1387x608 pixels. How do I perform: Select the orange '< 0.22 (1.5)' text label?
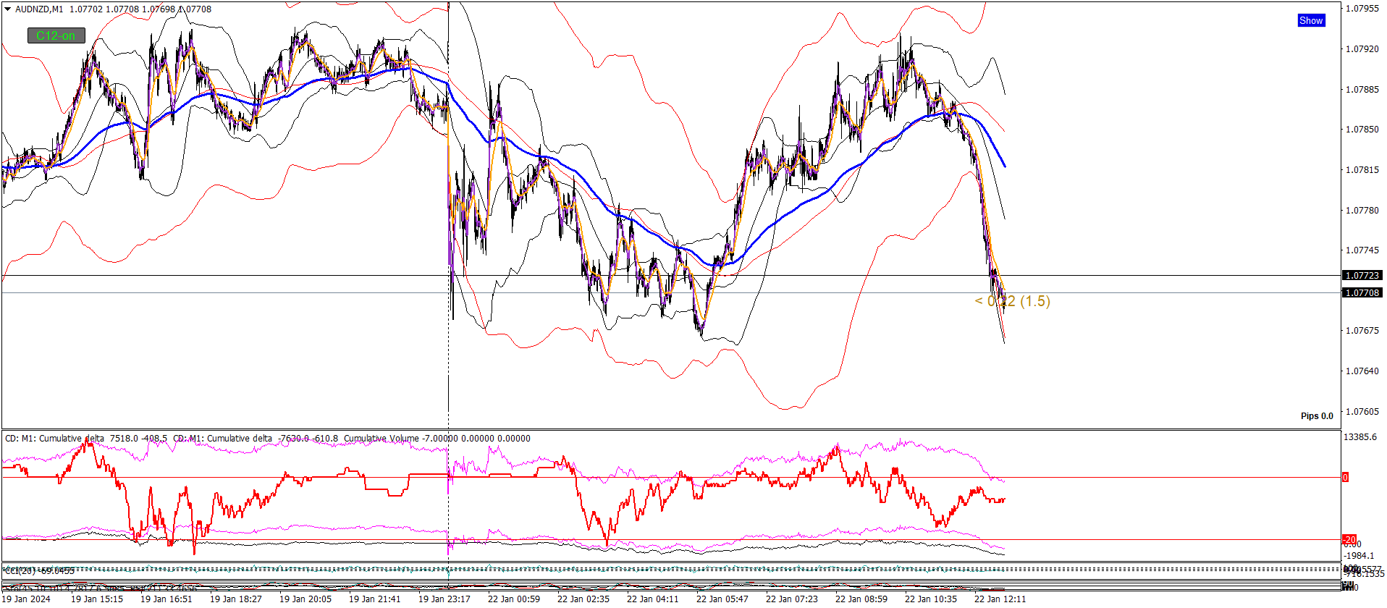(1012, 301)
